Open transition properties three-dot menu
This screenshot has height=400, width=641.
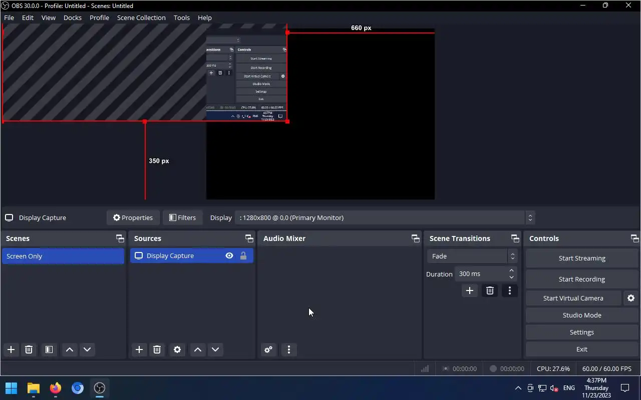point(510,290)
